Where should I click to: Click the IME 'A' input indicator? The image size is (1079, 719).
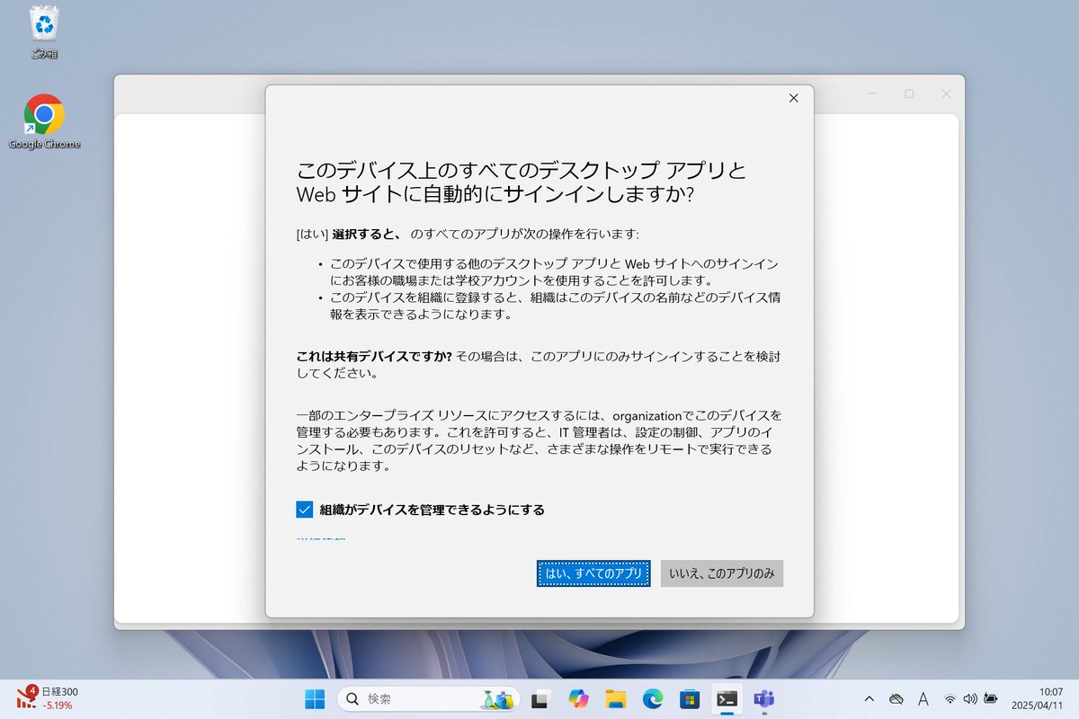click(922, 698)
